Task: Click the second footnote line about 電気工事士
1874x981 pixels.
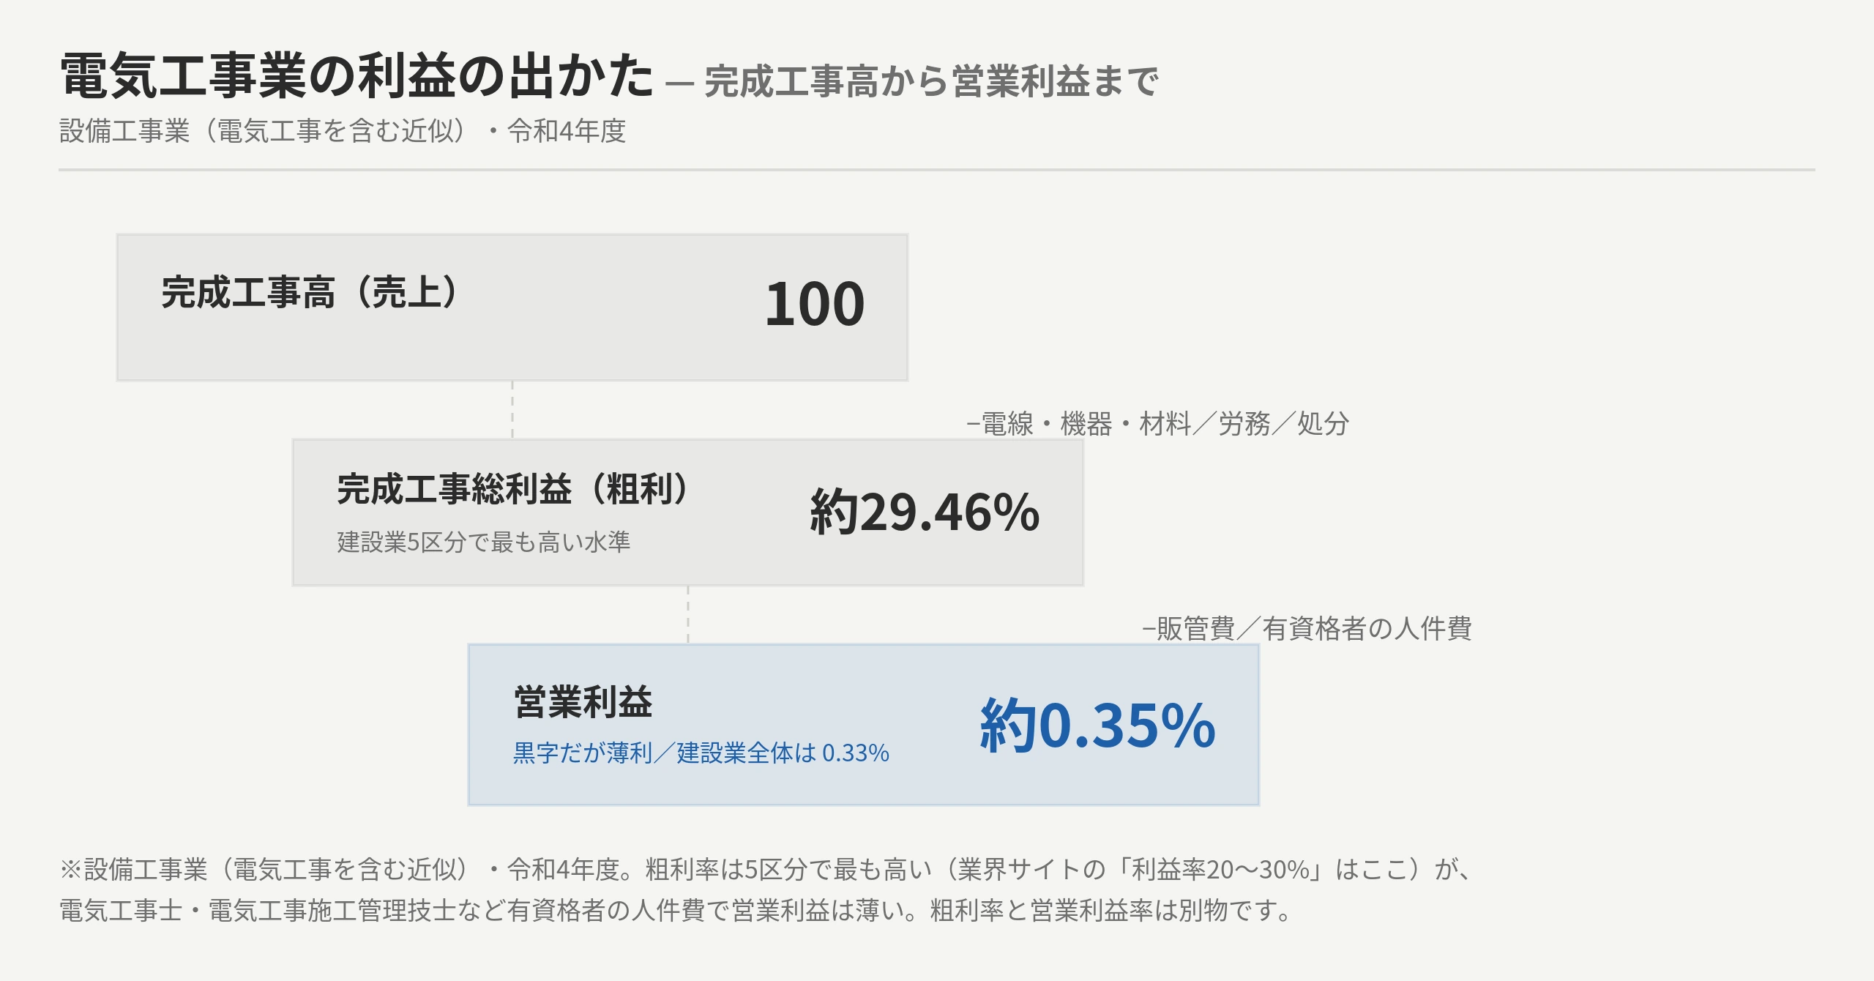Action: (674, 911)
